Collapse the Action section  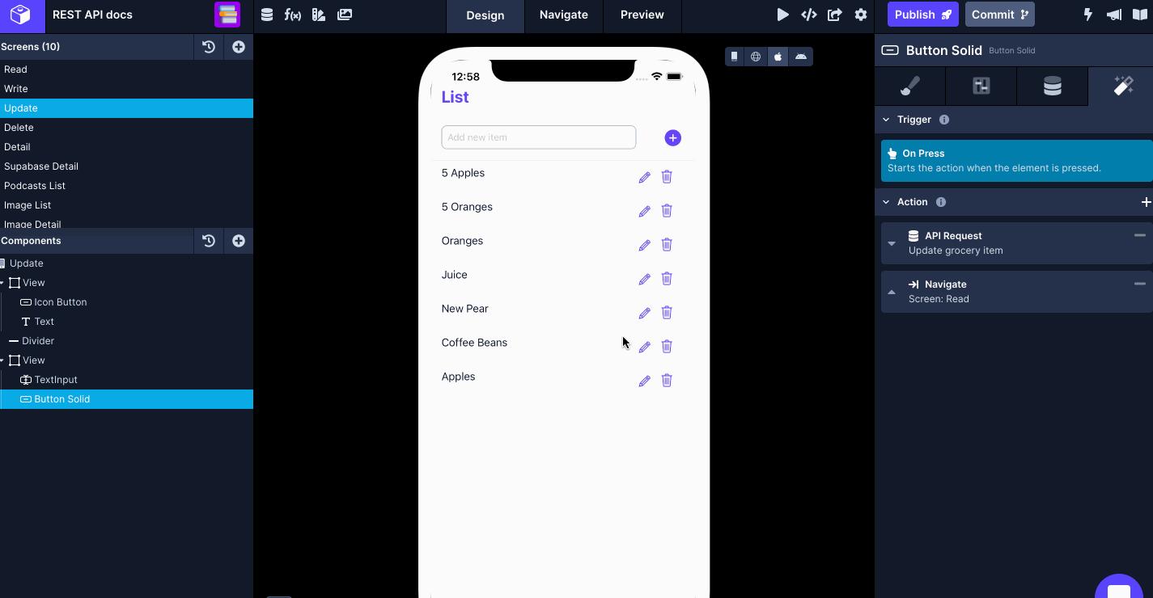[x=886, y=202]
